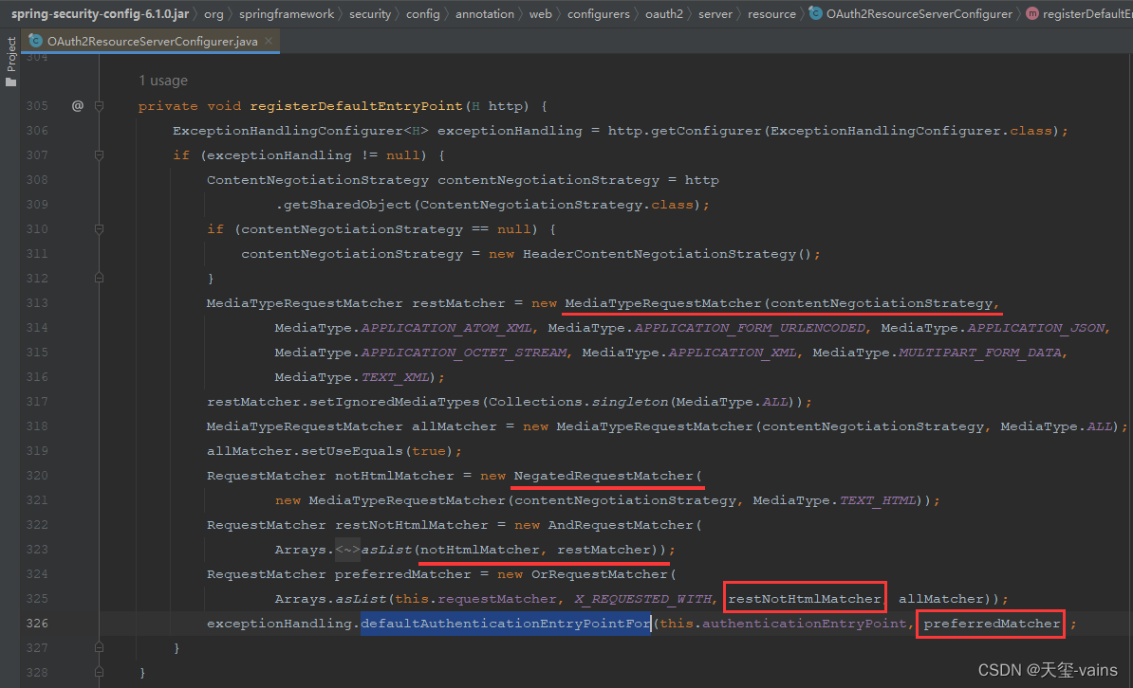Click getSharedObject call on line 309
The width and height of the screenshot is (1133, 688).
coord(347,205)
